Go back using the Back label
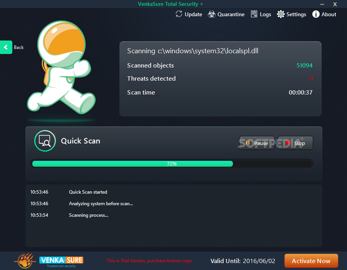This screenshot has width=347, height=270. pyautogui.click(x=19, y=47)
